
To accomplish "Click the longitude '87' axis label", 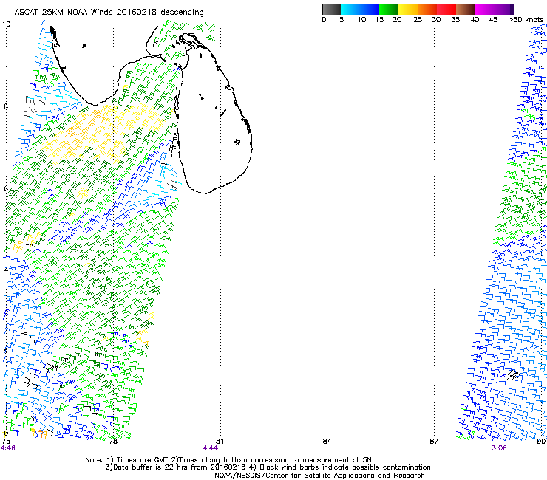I will (434, 442).
